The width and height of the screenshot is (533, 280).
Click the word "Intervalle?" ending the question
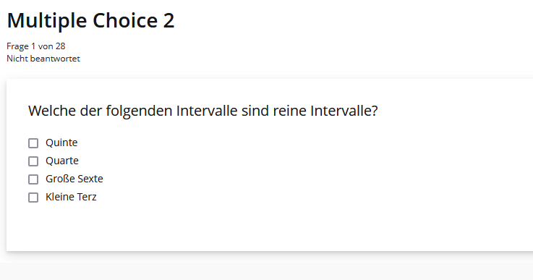point(344,111)
